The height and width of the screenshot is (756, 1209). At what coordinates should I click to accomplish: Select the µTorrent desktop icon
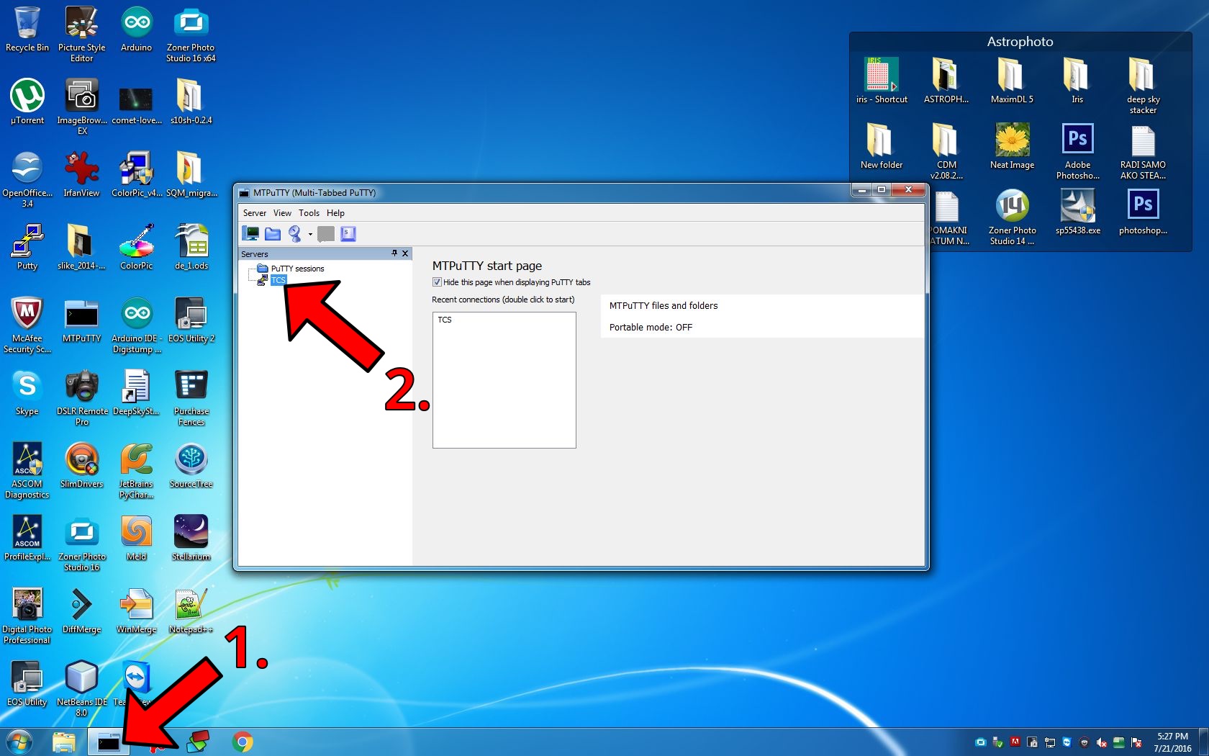pyautogui.click(x=27, y=102)
